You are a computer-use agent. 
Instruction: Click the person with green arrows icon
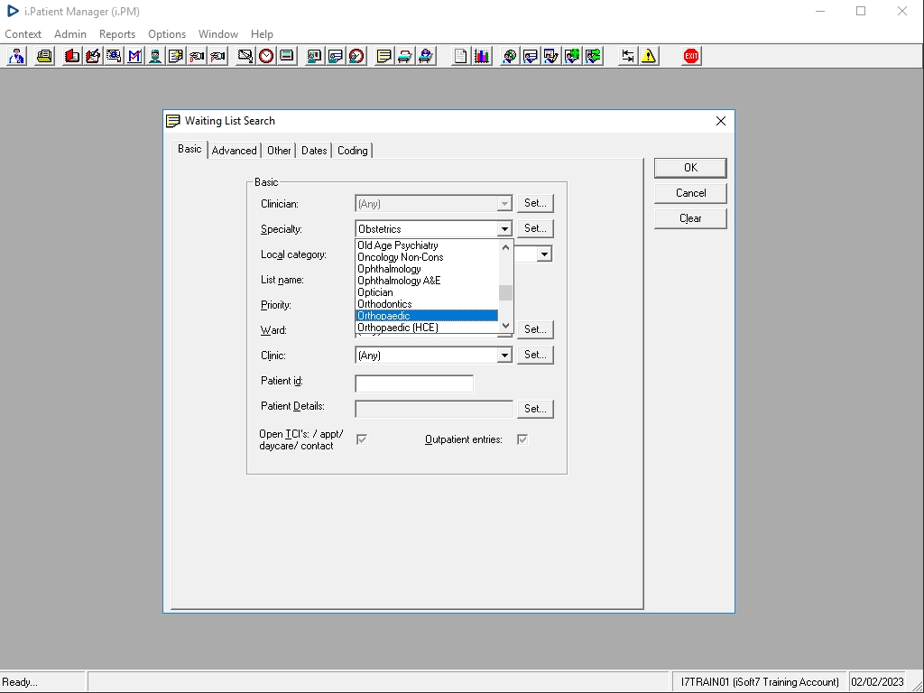[x=594, y=56]
